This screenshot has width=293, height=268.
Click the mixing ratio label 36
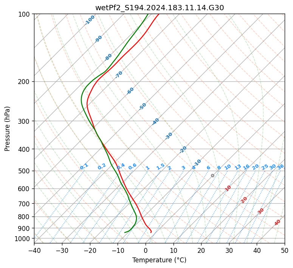281,167
